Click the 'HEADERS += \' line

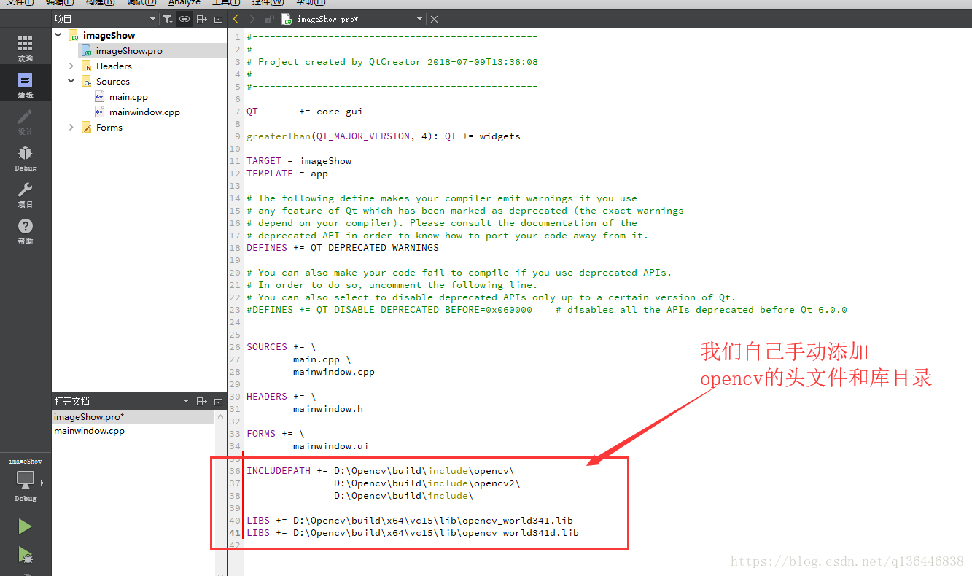pyautogui.click(x=281, y=396)
